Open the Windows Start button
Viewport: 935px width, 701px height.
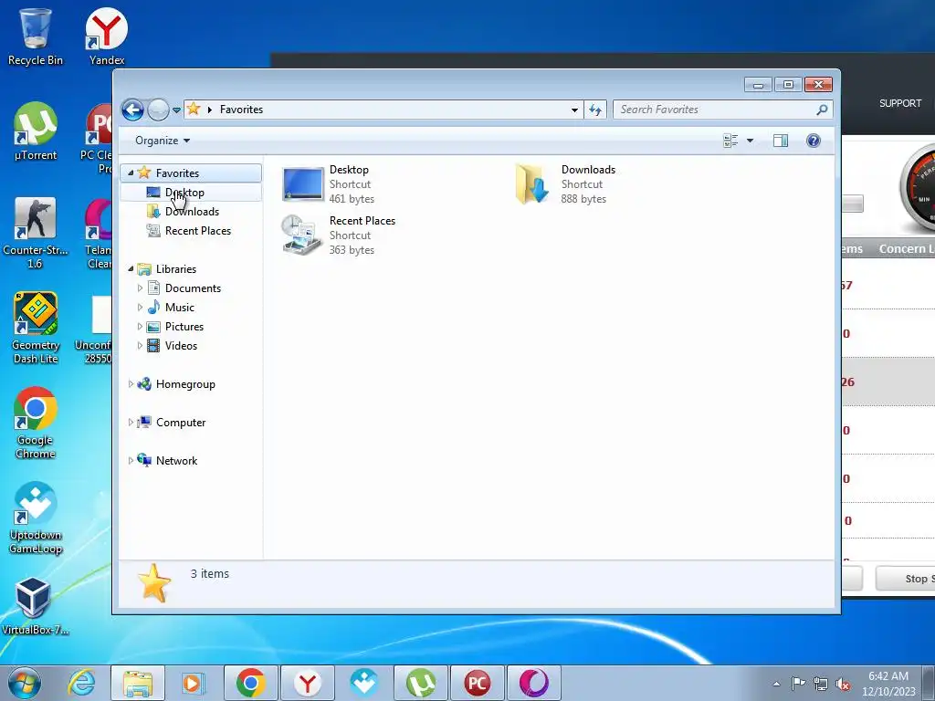coord(25,683)
